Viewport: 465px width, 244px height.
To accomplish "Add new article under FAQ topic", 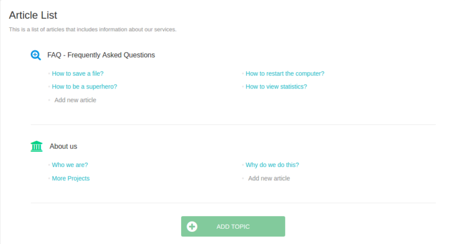I will click(75, 100).
